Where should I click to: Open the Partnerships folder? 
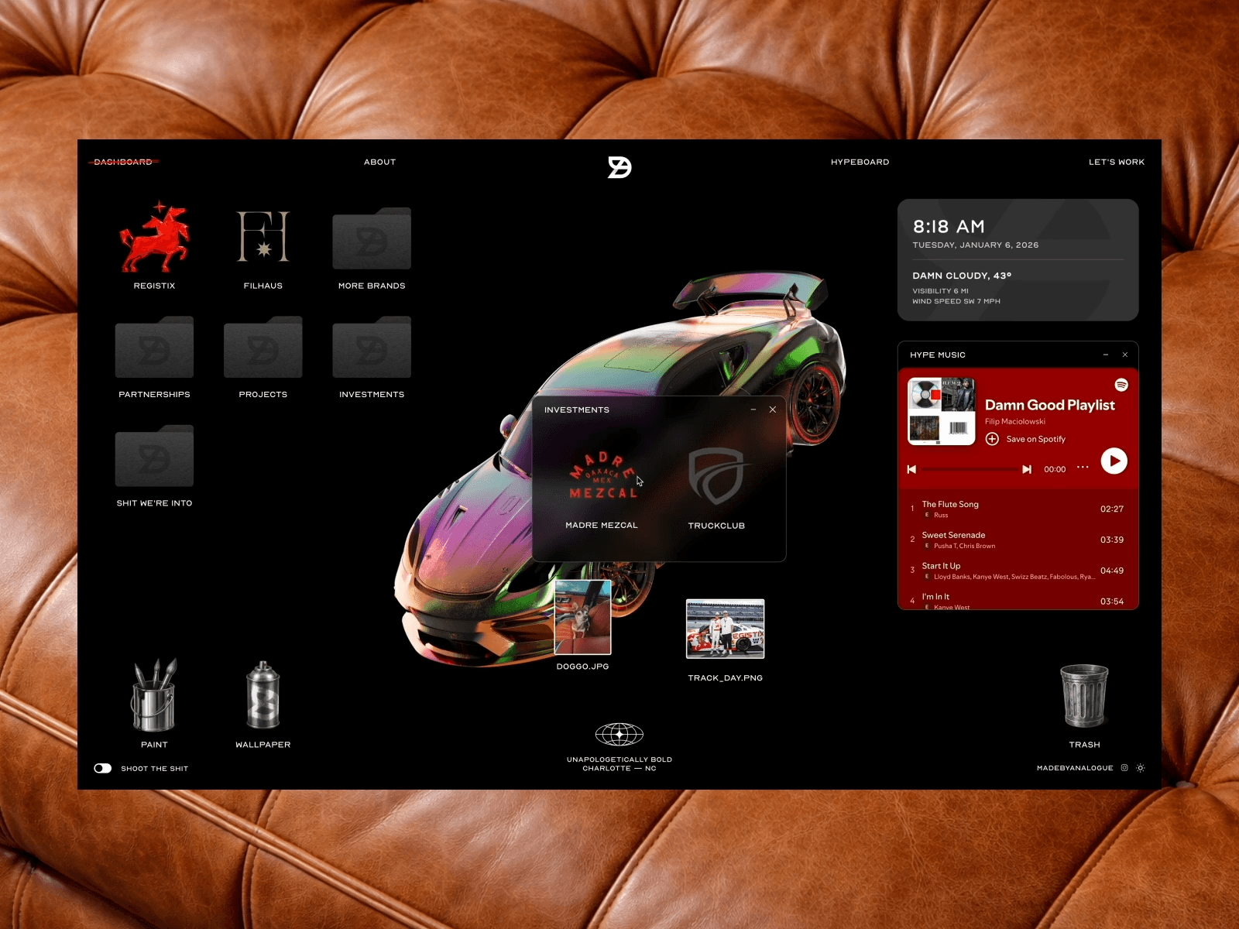(x=154, y=347)
